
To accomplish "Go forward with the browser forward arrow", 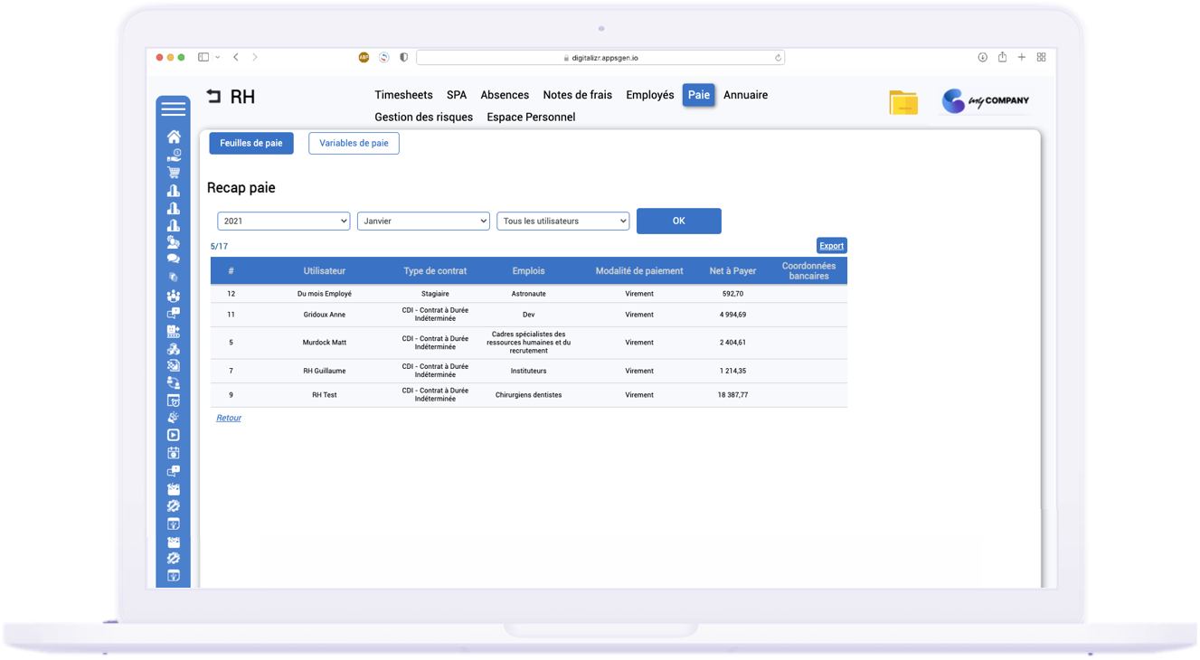I will [255, 57].
